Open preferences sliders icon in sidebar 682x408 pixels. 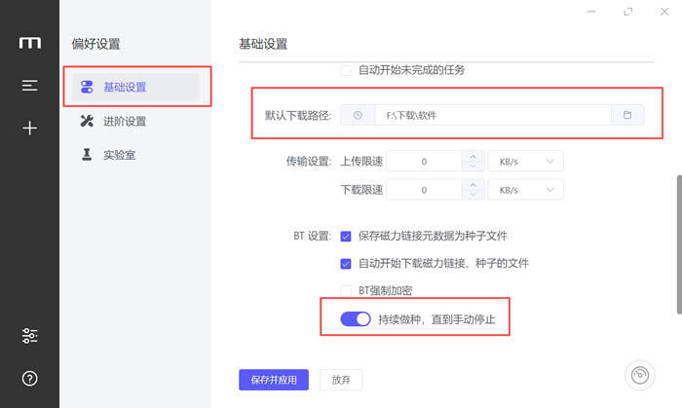29,336
